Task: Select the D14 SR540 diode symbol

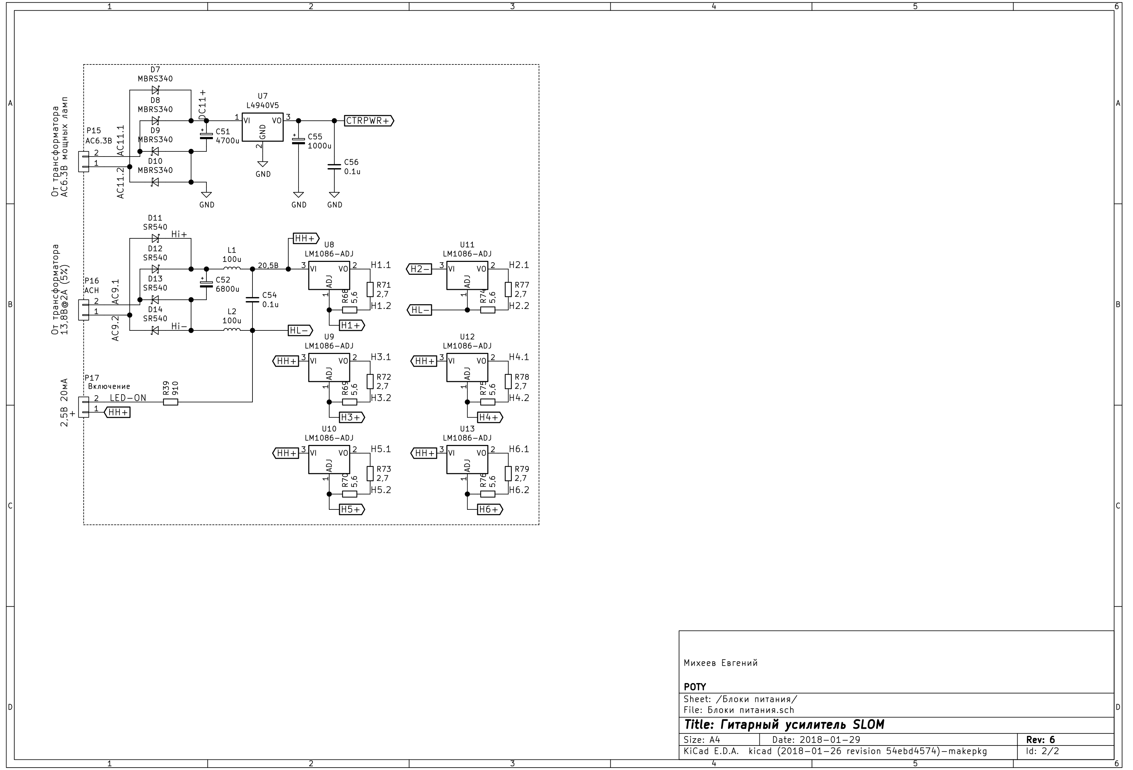Action: (155, 330)
